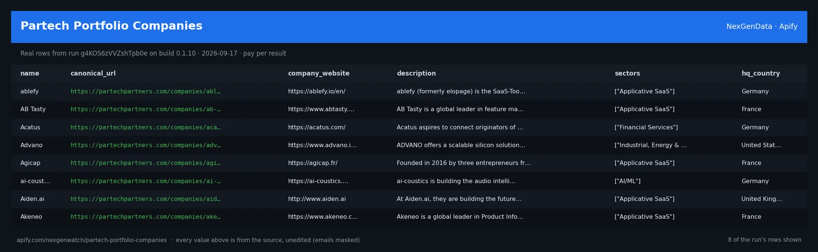Click the 'name' column header
818x252 pixels.
click(x=30, y=73)
